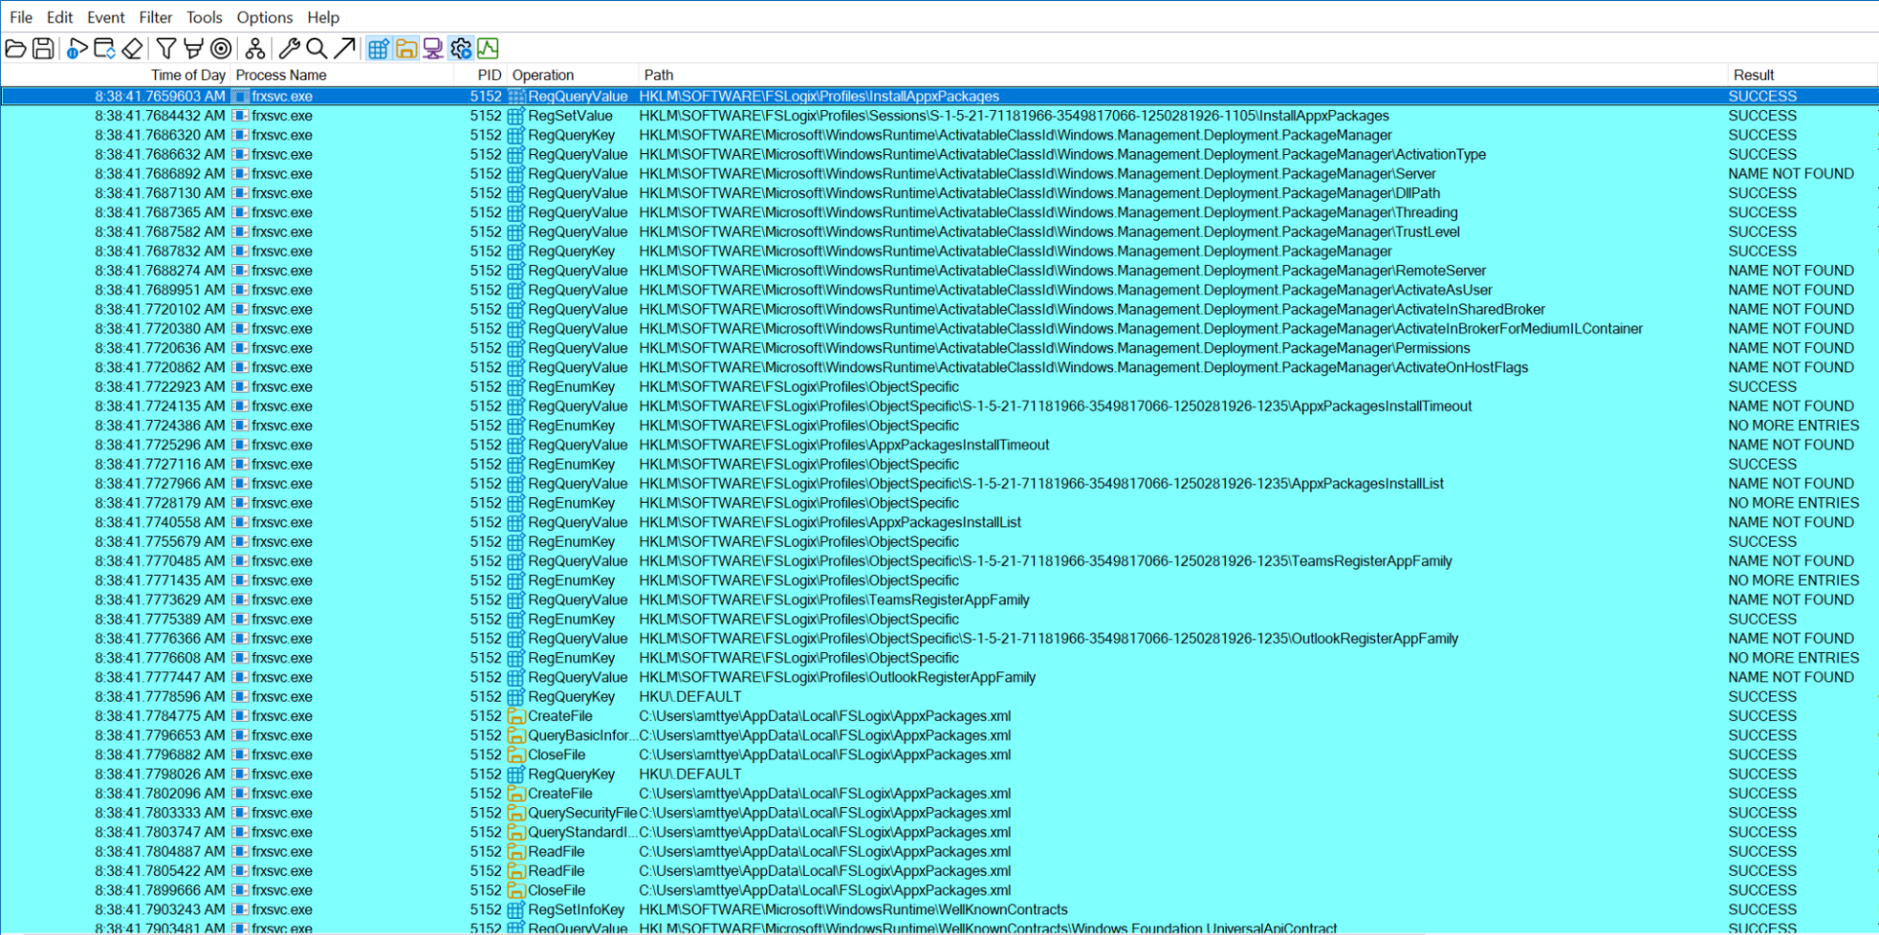Open a saved log file
The width and height of the screenshot is (1879, 935).
15,48
